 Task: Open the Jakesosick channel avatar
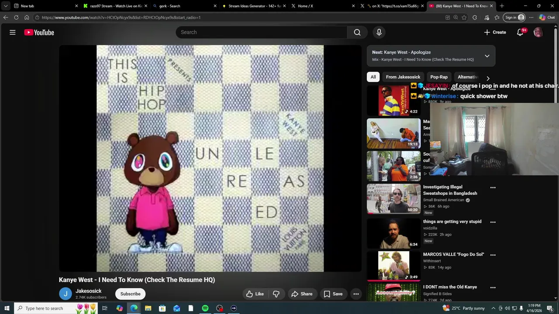[x=65, y=294]
